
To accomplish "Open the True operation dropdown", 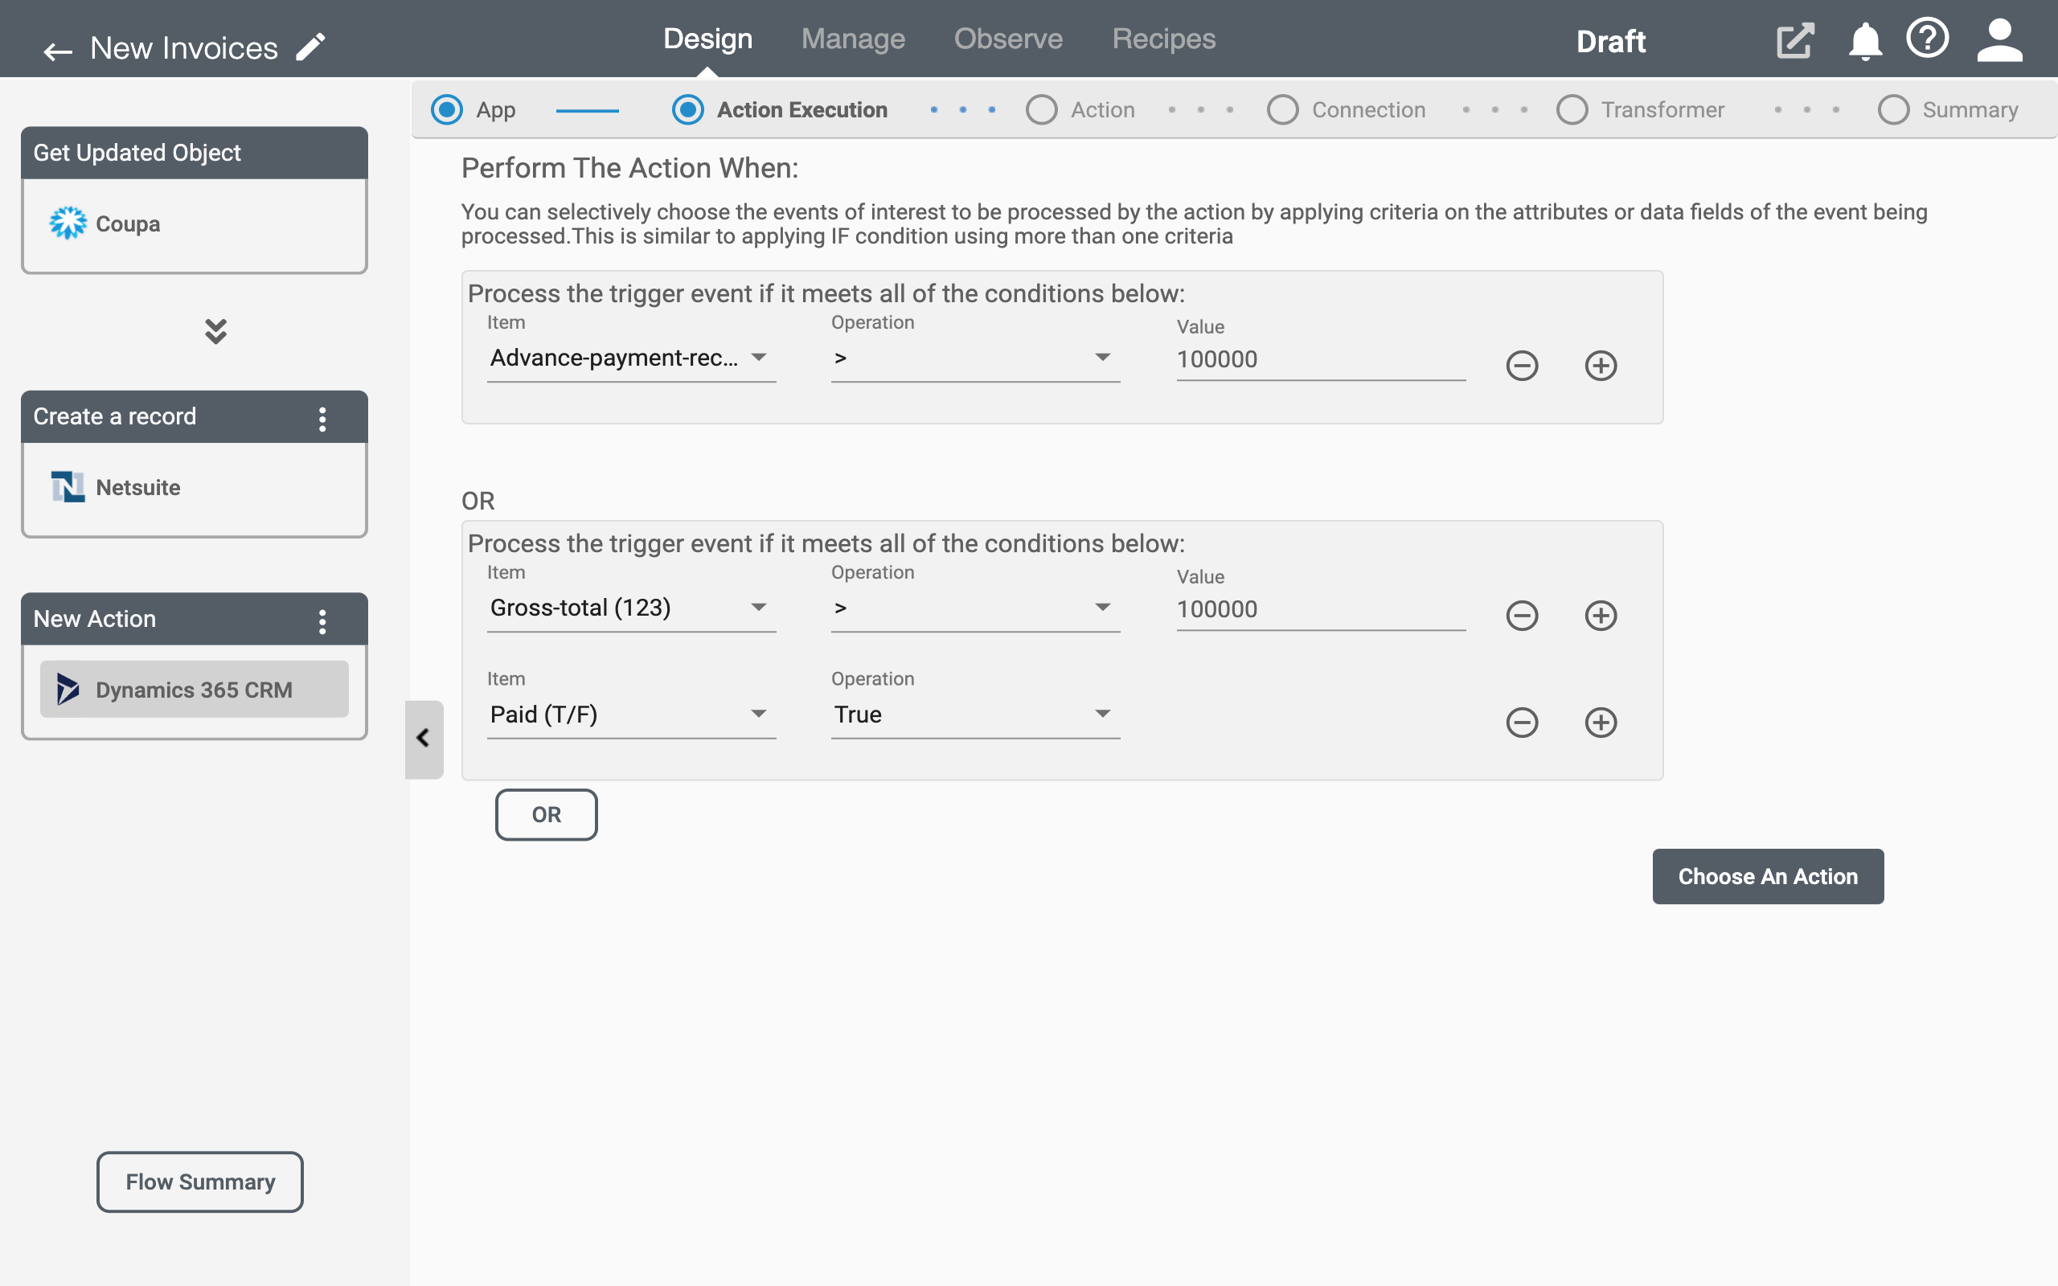I will pos(975,715).
